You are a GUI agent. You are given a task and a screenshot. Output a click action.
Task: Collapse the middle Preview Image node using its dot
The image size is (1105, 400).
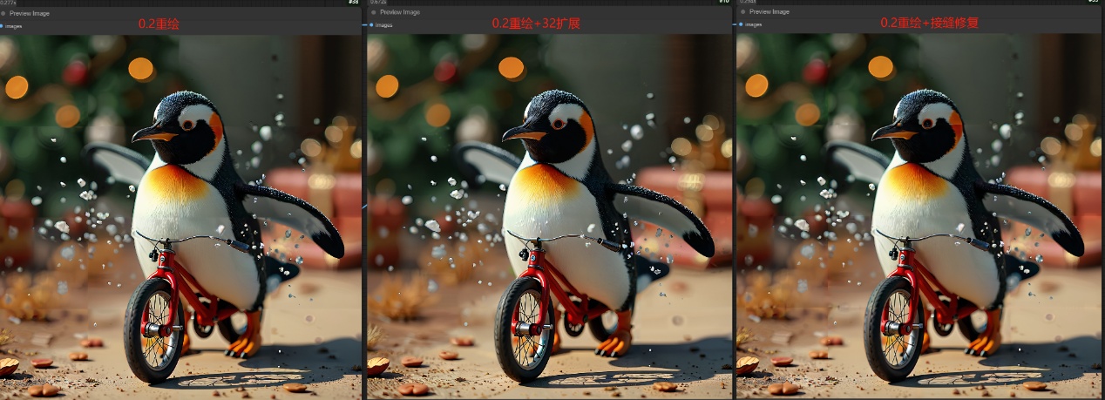tap(373, 13)
